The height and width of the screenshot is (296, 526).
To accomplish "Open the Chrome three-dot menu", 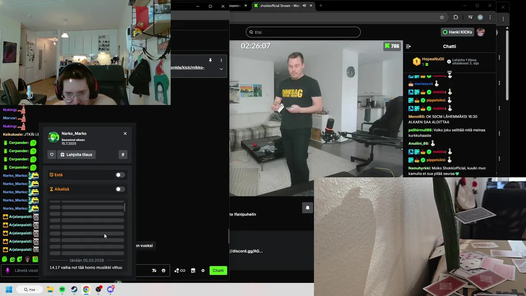I will tap(490, 17).
